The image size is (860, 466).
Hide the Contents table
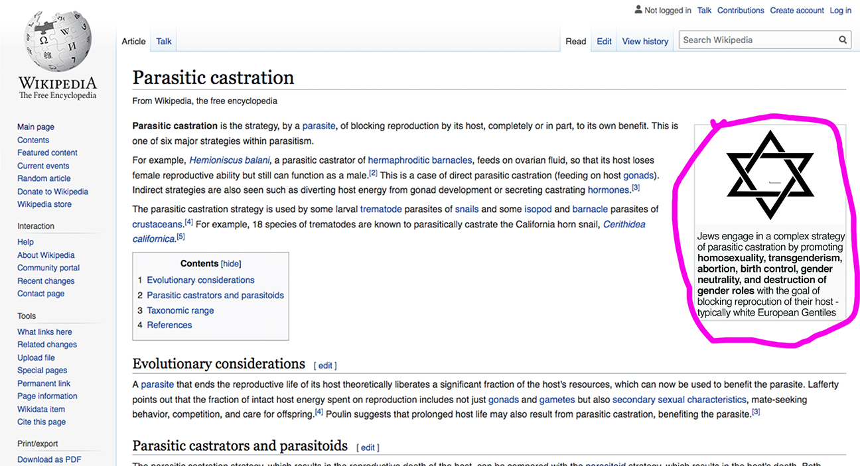231,263
